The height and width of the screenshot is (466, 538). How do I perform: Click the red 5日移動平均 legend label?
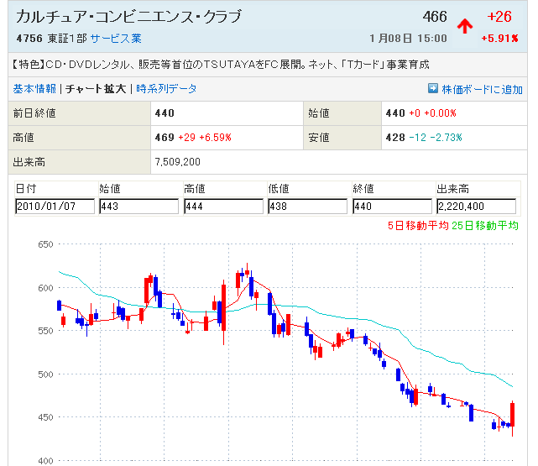[x=414, y=225]
